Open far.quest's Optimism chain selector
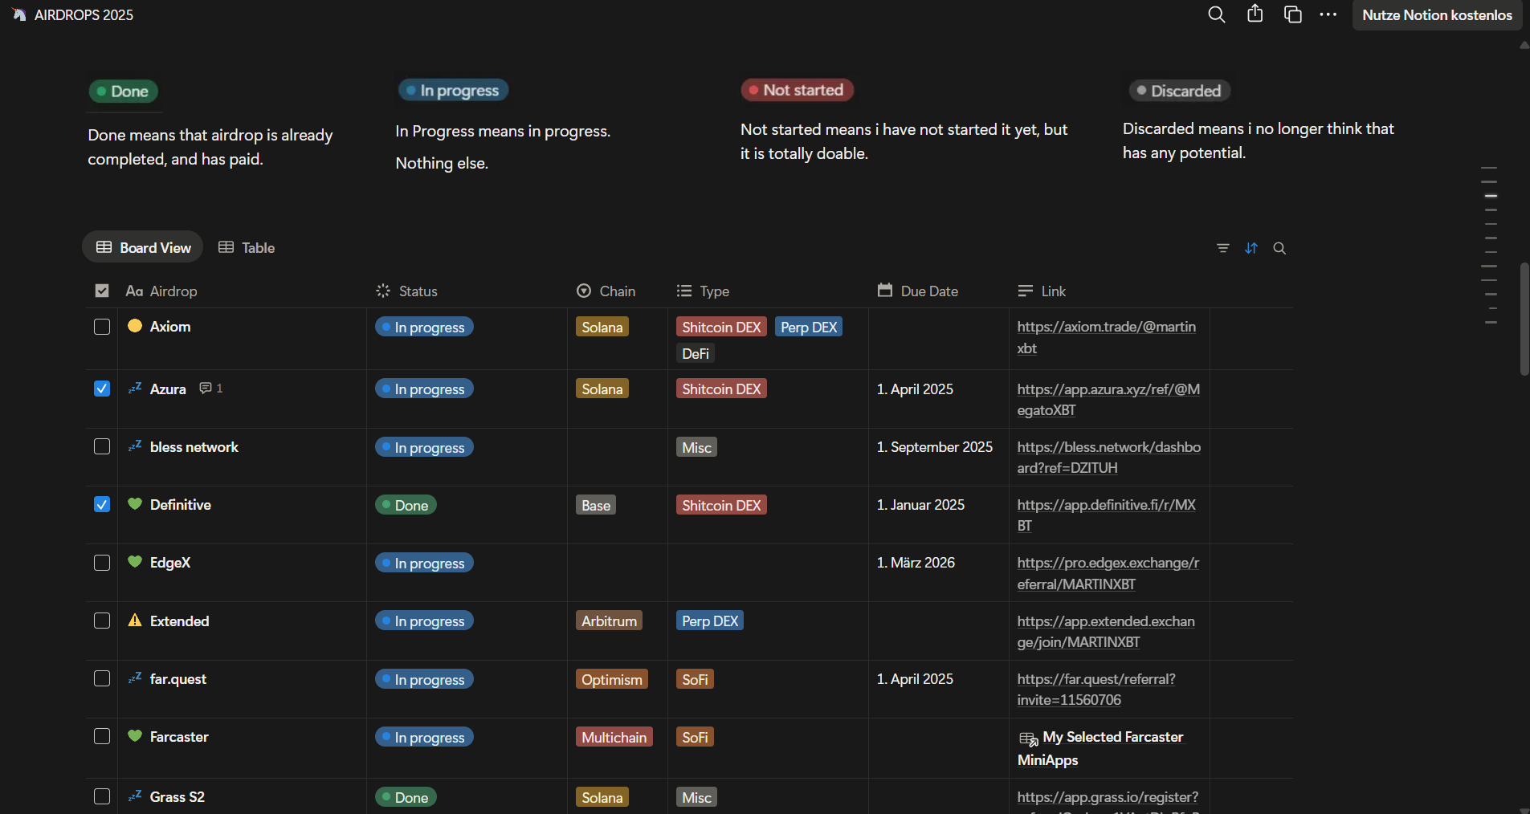Image resolution: width=1530 pixels, height=814 pixels. 612,679
